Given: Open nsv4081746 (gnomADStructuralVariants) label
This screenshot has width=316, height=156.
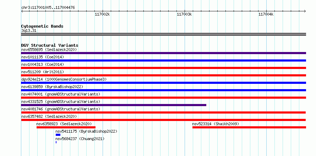Looking at the screenshot, I should pos(61,109).
